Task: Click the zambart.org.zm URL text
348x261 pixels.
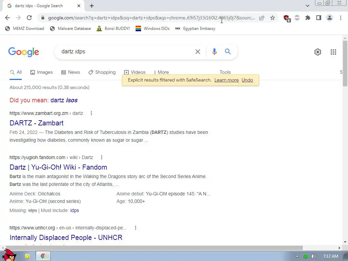Action: pos(39,113)
